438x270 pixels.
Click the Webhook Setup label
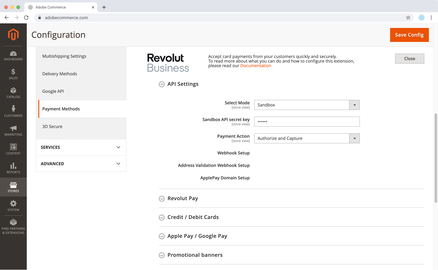pos(234,153)
